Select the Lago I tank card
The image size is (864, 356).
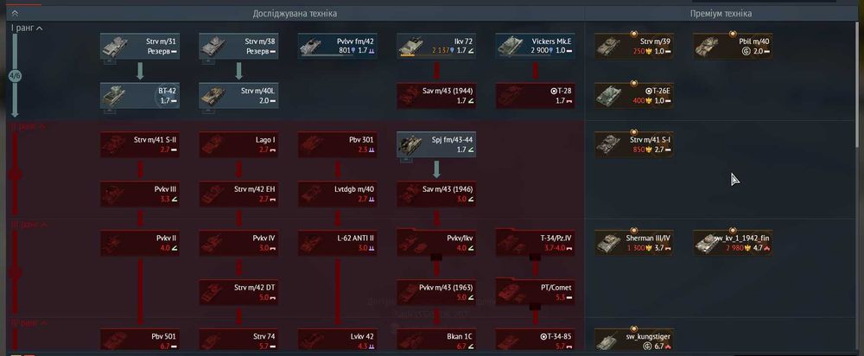click(x=238, y=144)
